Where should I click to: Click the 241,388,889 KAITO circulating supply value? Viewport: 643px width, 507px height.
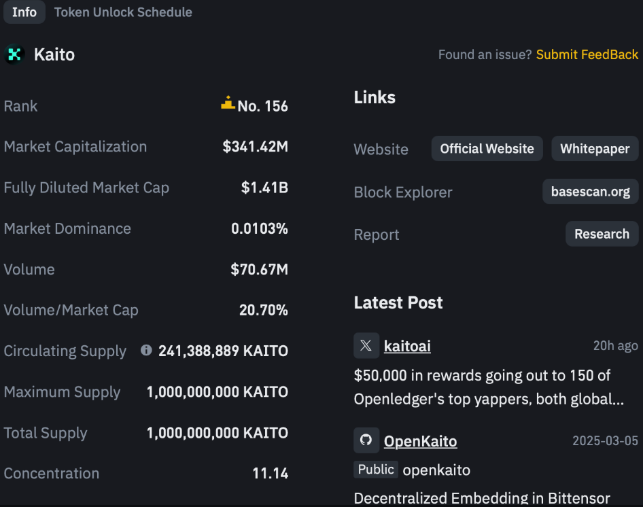223,351
